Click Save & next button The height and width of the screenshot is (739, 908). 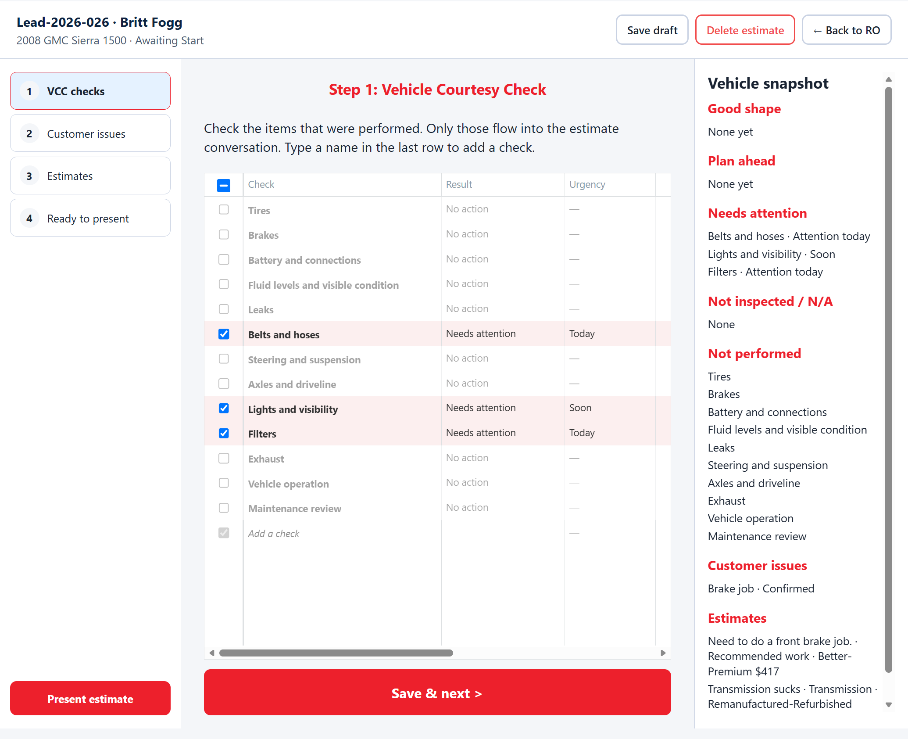[x=437, y=692]
